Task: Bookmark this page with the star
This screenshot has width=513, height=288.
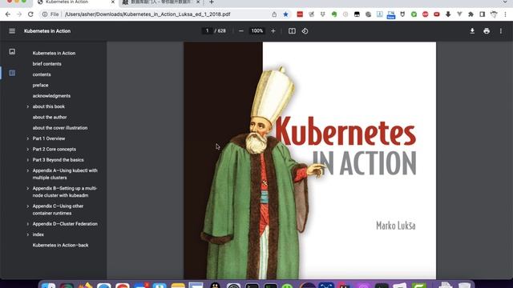Action: 285,14
